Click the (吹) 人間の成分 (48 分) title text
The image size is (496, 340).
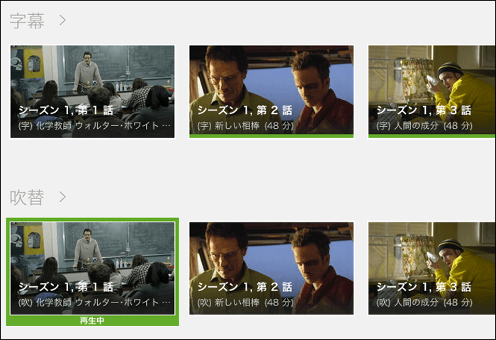tap(424, 302)
